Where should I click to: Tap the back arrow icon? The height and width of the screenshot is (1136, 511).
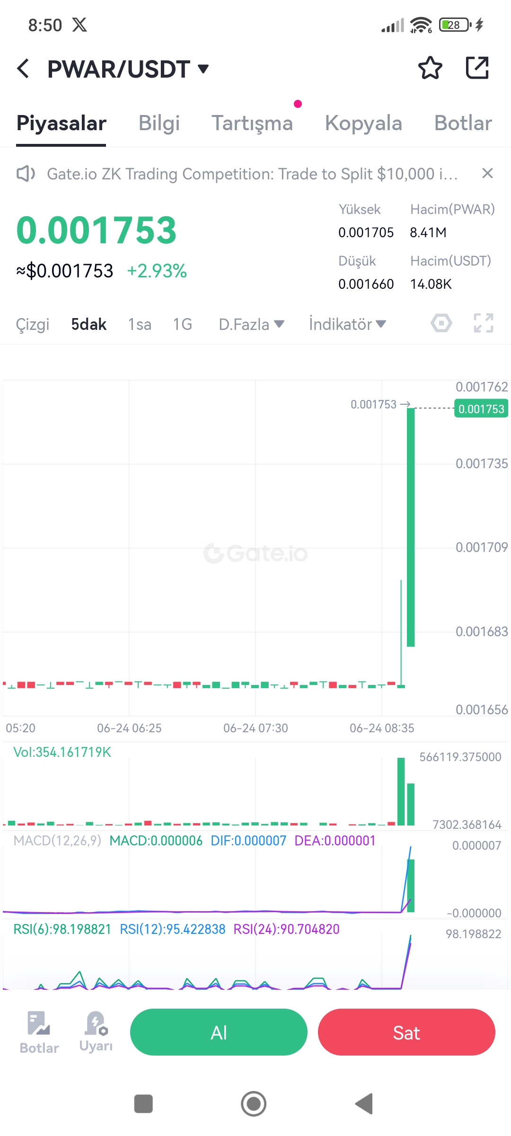click(x=23, y=69)
